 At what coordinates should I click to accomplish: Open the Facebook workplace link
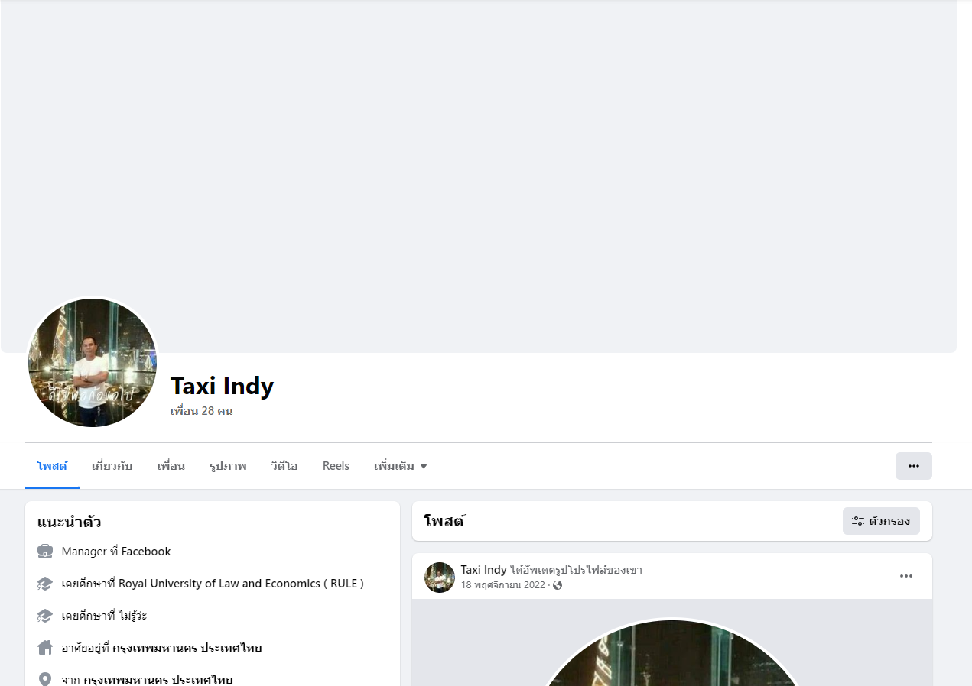(x=146, y=552)
